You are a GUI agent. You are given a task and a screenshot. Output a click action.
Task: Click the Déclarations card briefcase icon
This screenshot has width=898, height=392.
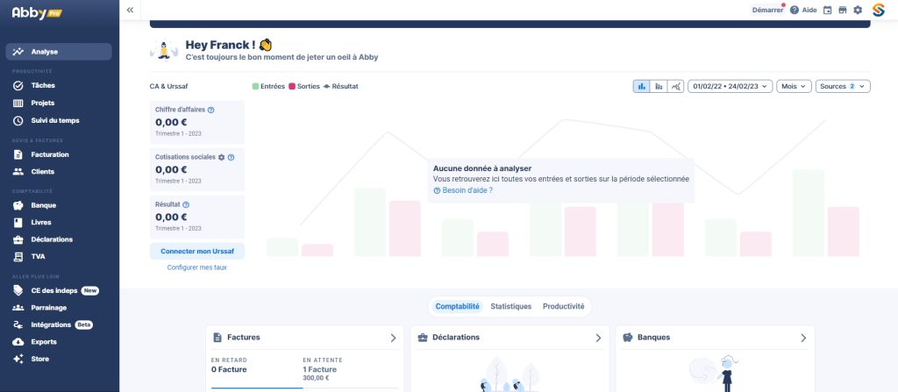coord(423,338)
